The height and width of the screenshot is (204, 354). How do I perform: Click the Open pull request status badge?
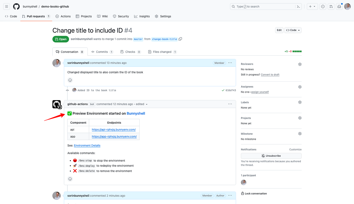point(61,39)
